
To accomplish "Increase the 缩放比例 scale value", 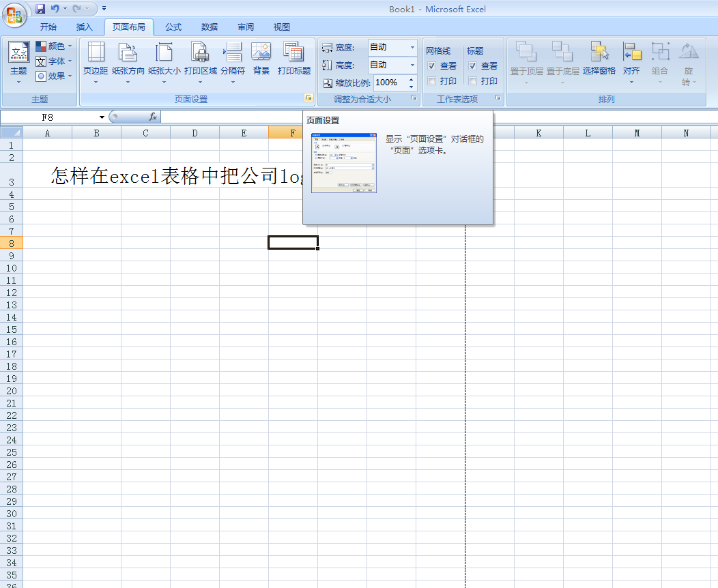I will click(x=411, y=80).
